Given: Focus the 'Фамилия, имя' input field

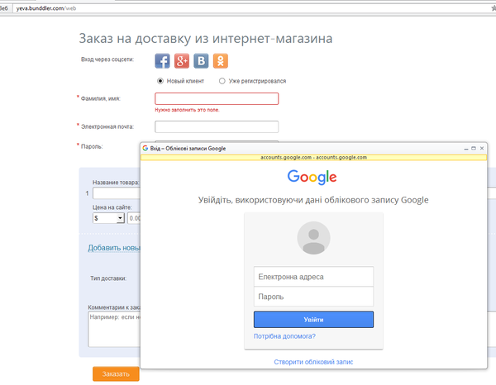Looking at the screenshot, I should point(217,98).
